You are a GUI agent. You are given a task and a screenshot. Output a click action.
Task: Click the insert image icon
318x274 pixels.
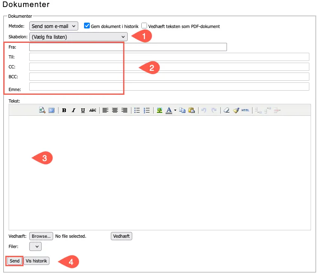[159, 110]
